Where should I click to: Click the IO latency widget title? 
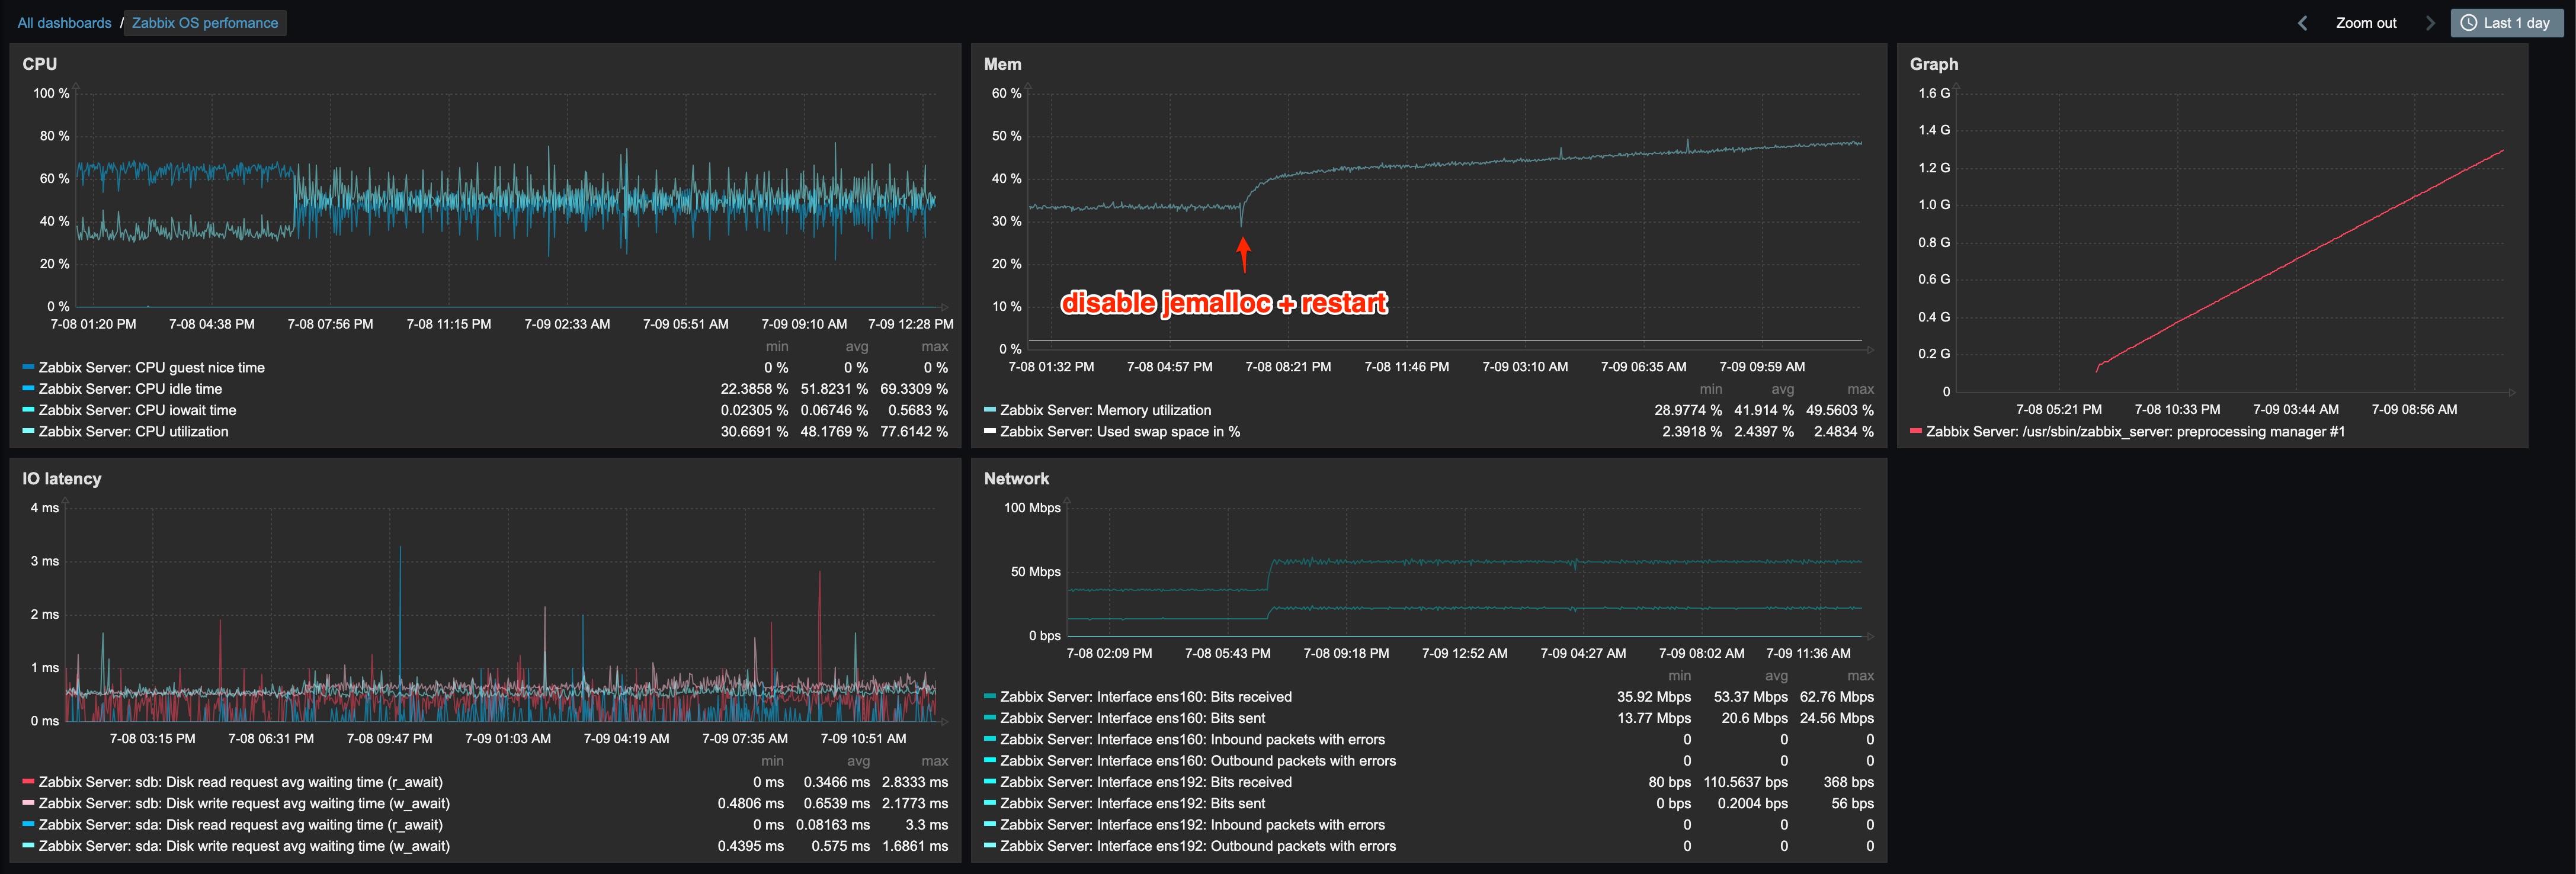[x=62, y=479]
